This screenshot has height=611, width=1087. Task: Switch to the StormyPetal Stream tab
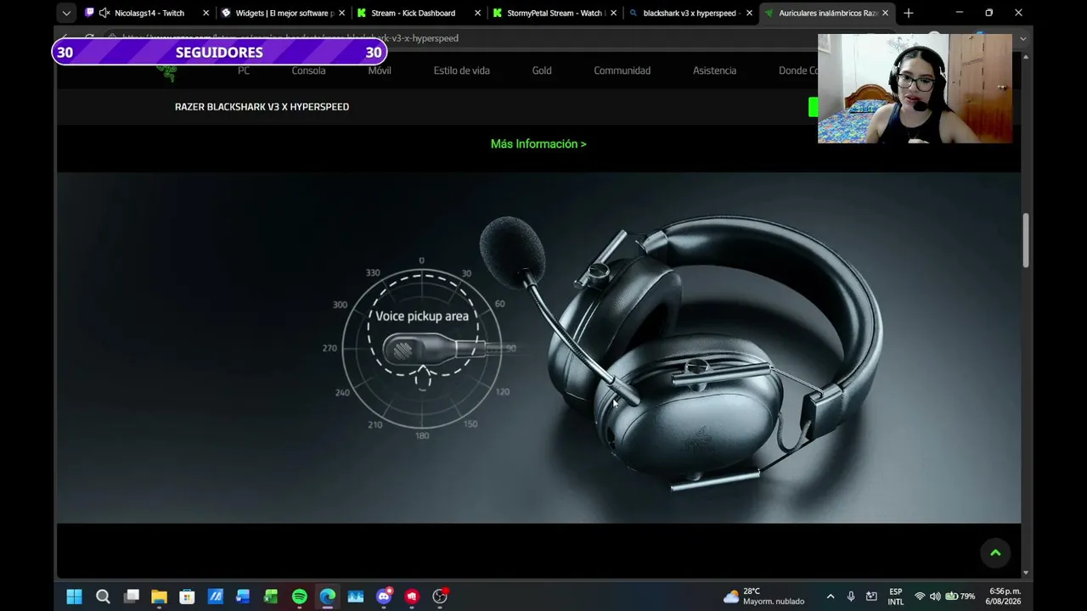pos(554,14)
